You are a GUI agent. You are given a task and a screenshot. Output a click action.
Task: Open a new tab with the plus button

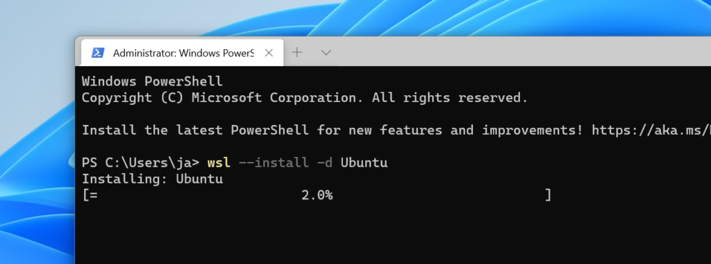coord(297,53)
